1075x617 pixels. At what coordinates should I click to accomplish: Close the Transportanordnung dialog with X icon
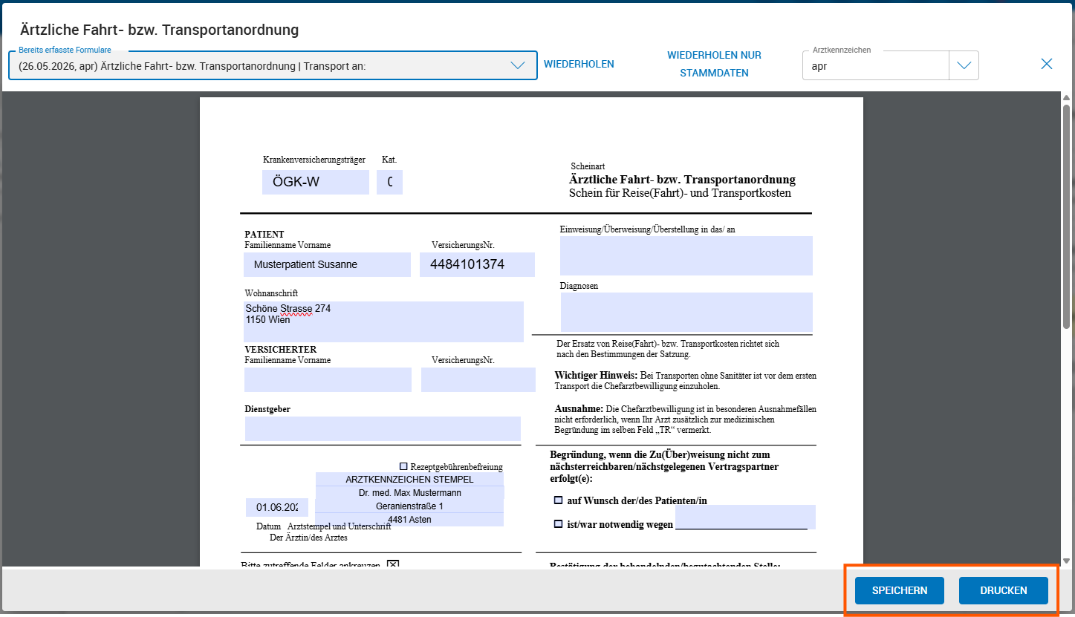tap(1046, 64)
